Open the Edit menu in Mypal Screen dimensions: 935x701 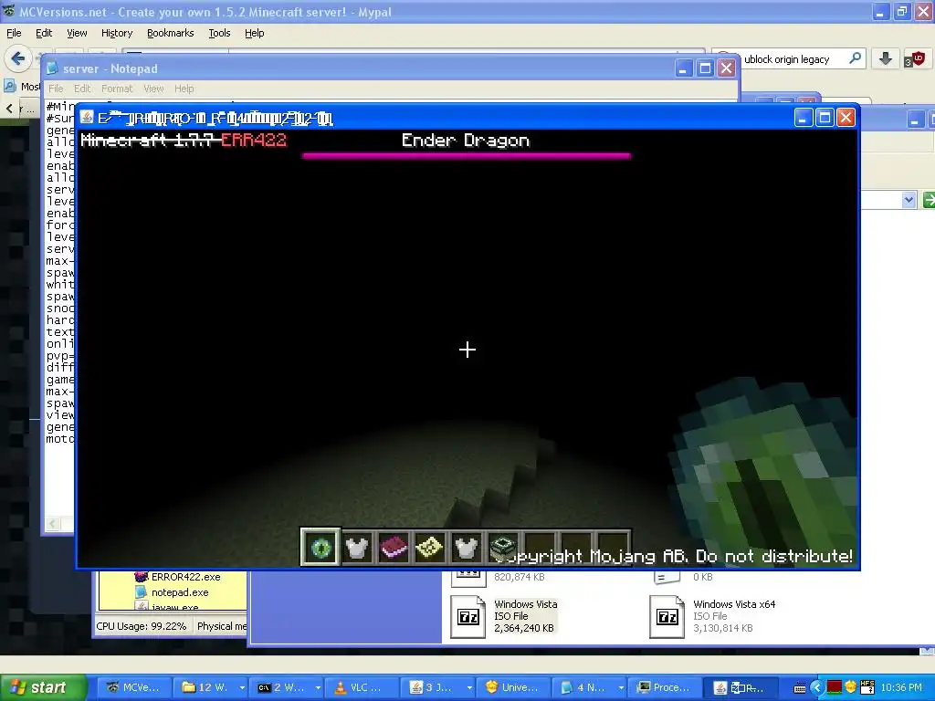point(44,33)
